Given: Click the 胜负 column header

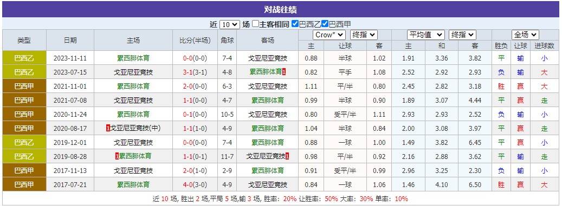Looking at the screenshot, I should tap(501, 46).
